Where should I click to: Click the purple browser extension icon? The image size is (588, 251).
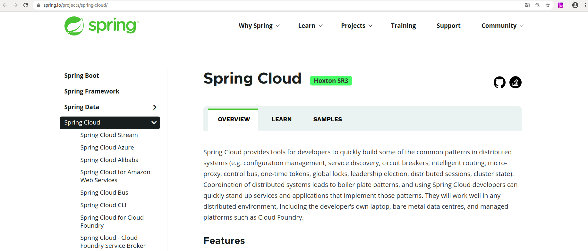[x=561, y=5]
